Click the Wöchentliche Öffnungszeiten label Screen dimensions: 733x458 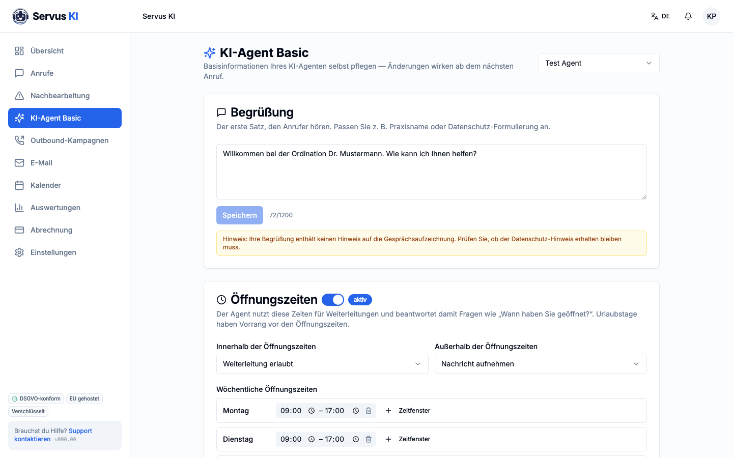click(267, 389)
